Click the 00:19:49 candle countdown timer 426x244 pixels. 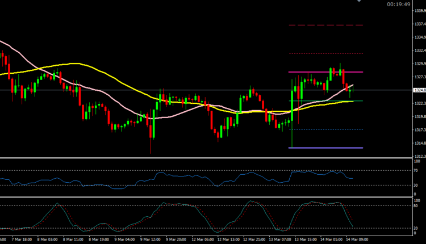[399, 5]
